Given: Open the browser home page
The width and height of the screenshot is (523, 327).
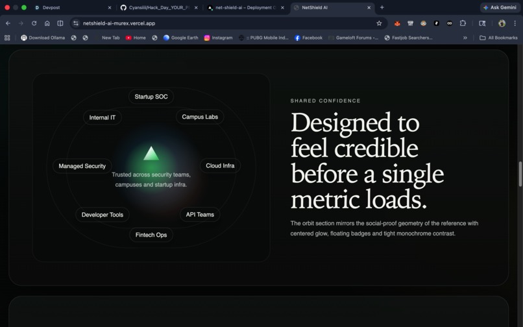Looking at the screenshot, I should [47, 23].
